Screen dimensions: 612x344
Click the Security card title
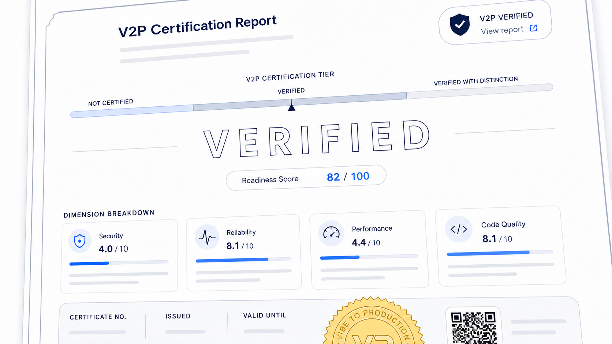point(111,236)
